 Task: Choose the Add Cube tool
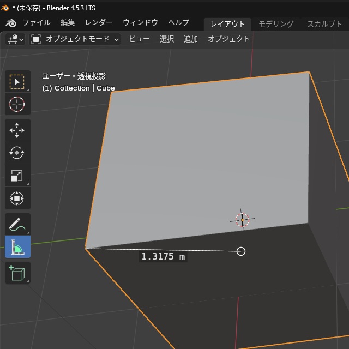click(x=17, y=273)
